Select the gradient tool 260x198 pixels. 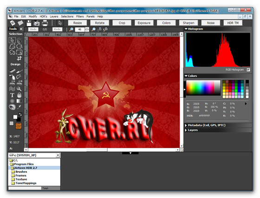(19, 101)
